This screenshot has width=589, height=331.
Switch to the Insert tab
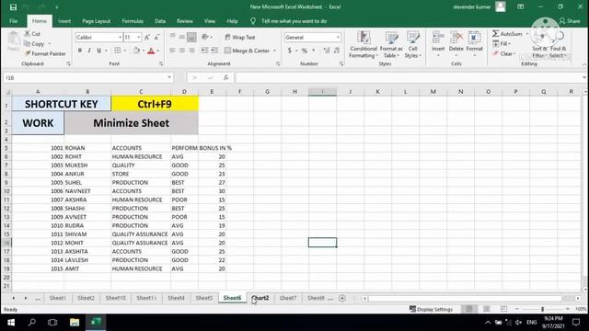64,21
